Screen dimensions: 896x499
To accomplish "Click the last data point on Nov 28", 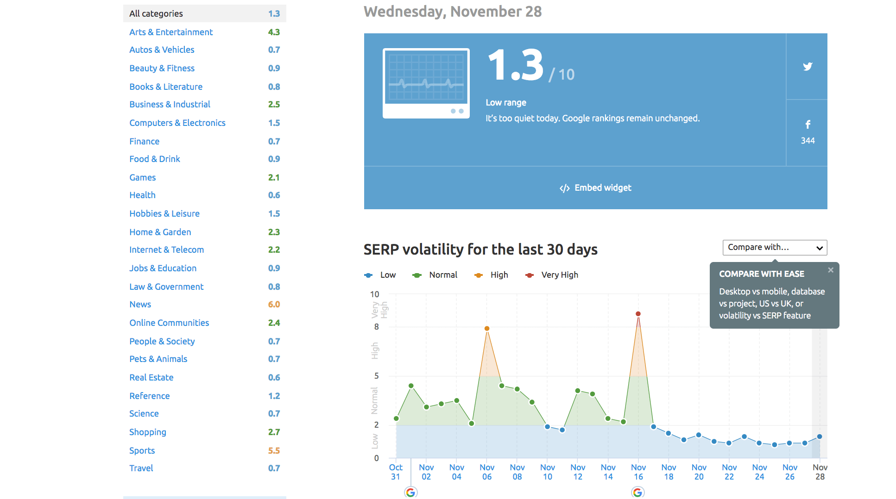I will (819, 436).
